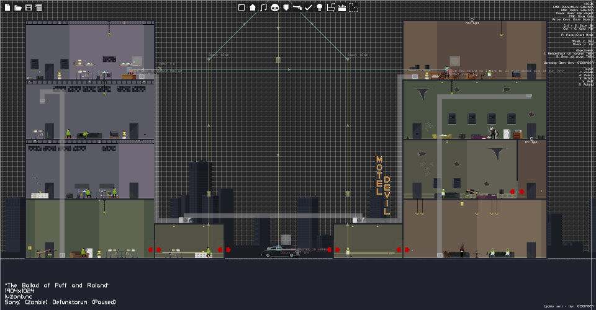Click the "Workshop Item Num" line
Screen dimensions: 596x310
point(568,63)
